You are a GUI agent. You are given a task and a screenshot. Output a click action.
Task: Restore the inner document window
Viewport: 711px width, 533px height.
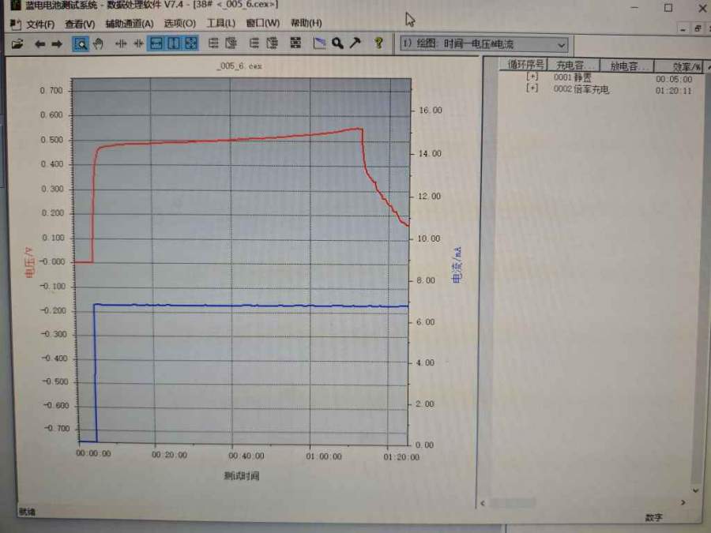(x=698, y=28)
